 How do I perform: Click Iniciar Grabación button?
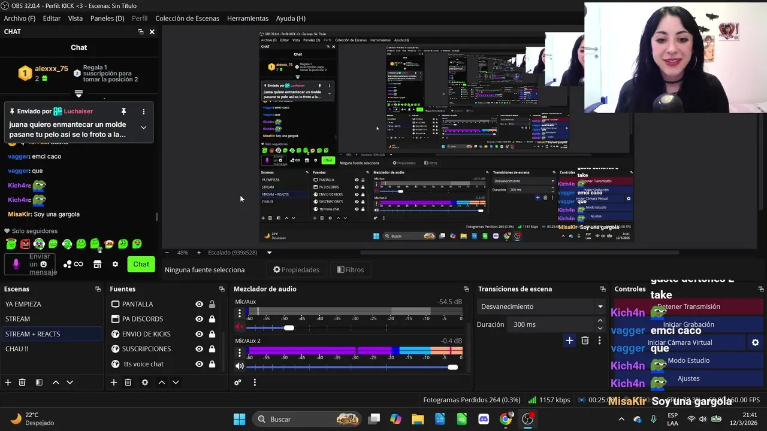[689, 324]
